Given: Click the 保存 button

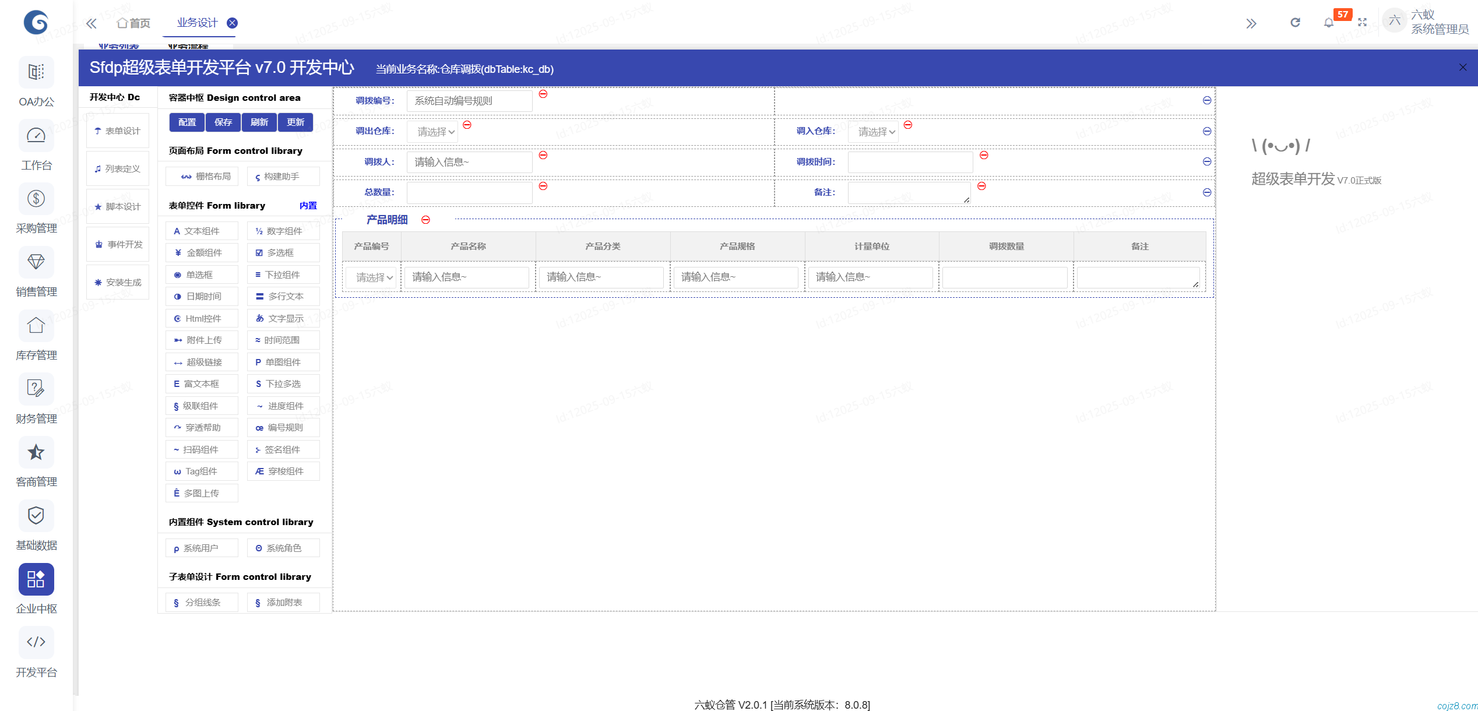Looking at the screenshot, I should (x=223, y=122).
